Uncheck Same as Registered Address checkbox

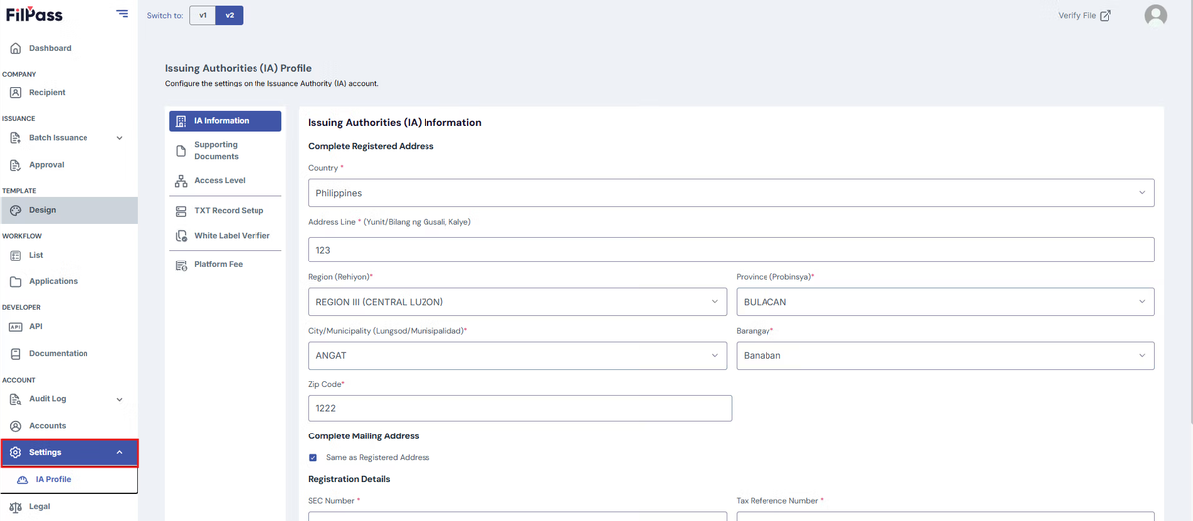click(x=313, y=458)
